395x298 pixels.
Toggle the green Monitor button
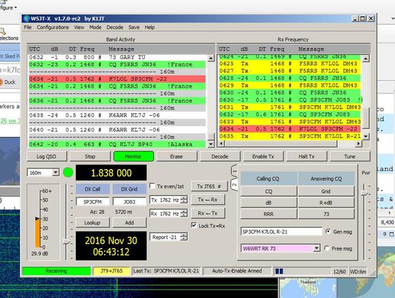(x=134, y=157)
